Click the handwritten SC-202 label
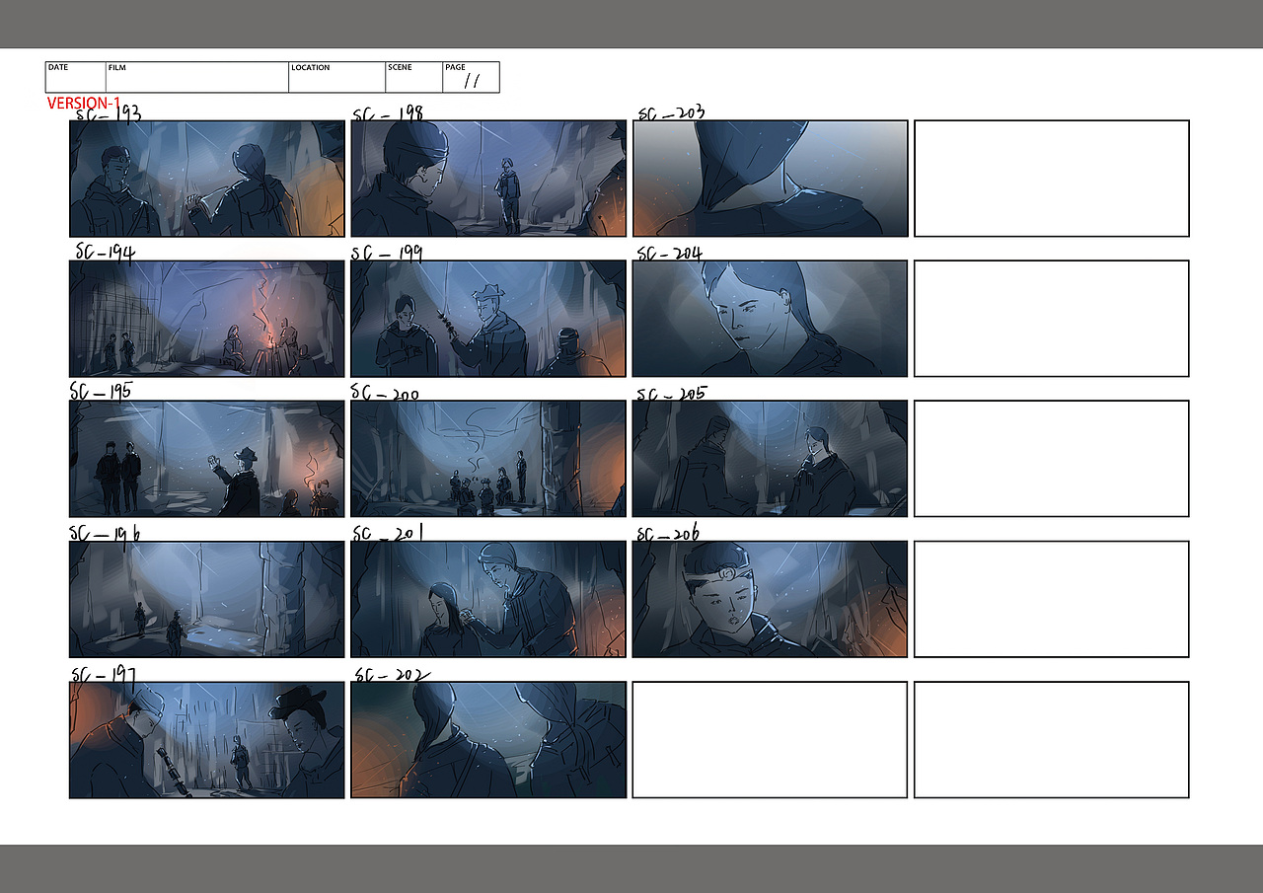 pos(392,675)
